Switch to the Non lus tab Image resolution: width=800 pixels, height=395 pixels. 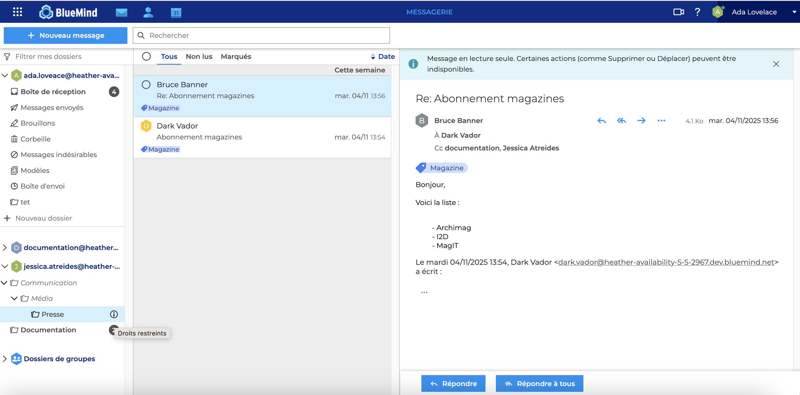pyautogui.click(x=199, y=56)
